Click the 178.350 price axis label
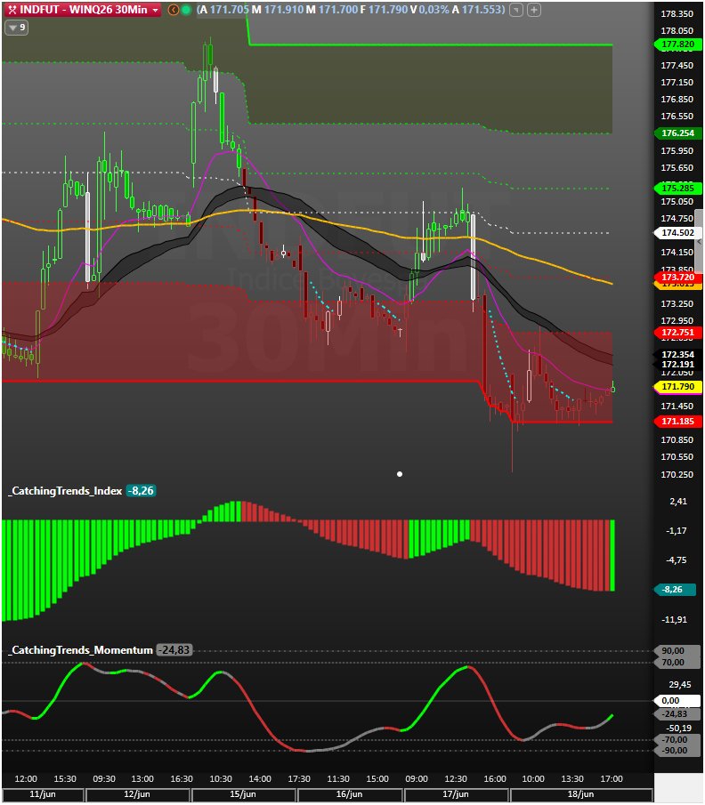The image size is (705, 805). [677, 14]
